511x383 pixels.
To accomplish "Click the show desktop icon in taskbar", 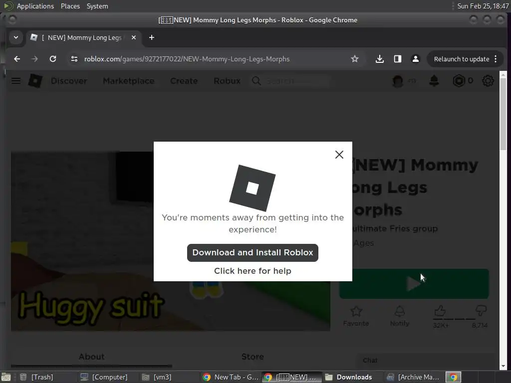I will click(x=6, y=377).
